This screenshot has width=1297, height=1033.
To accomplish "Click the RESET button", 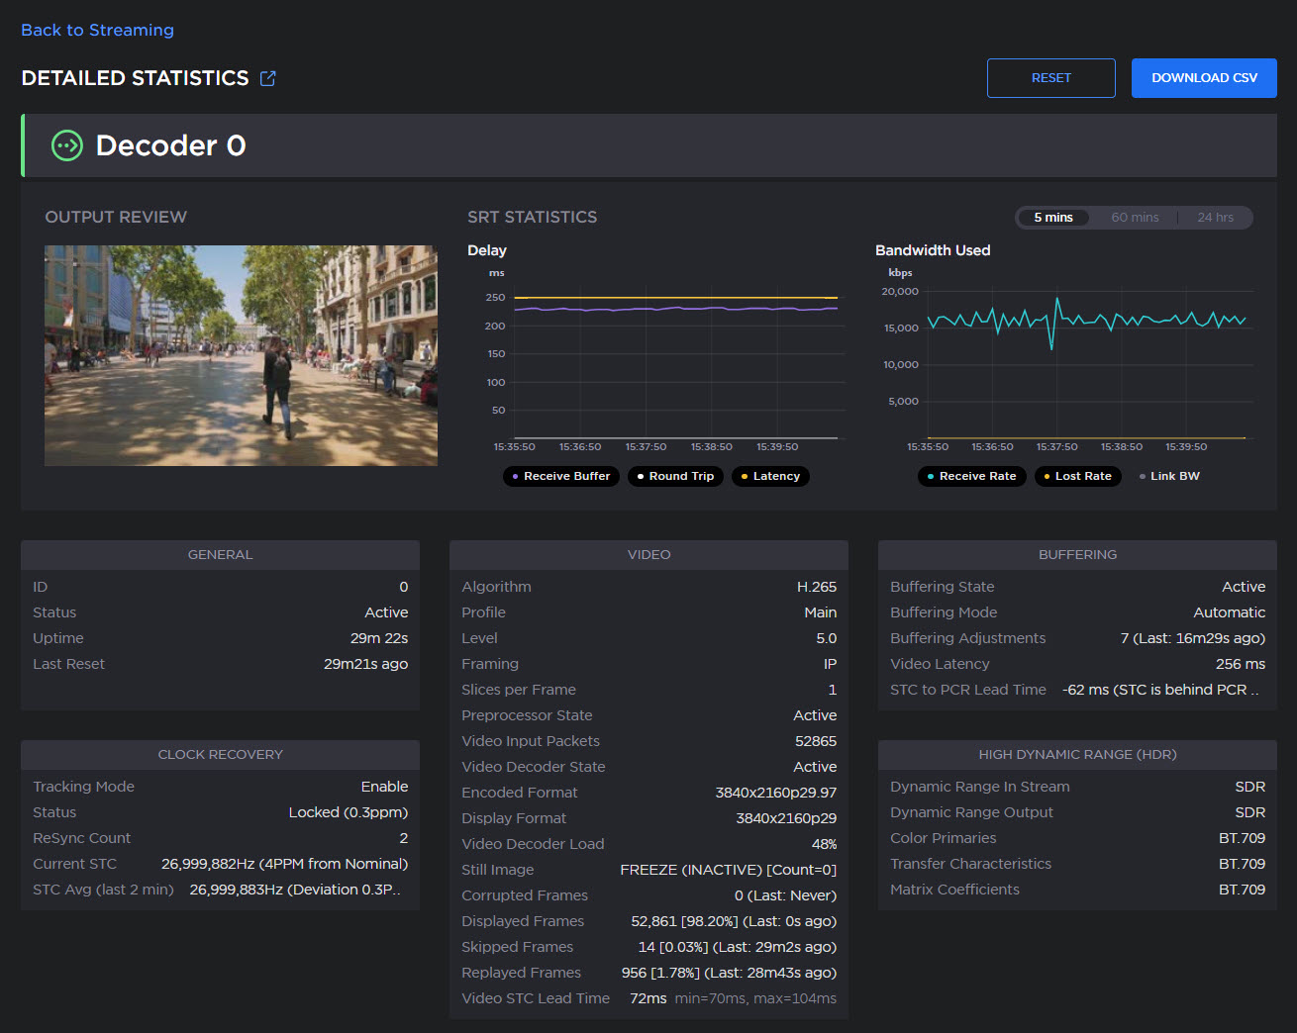I will click(1050, 78).
